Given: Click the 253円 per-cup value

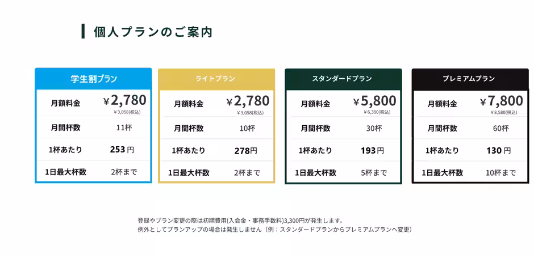Looking at the screenshot, I should pyautogui.click(x=122, y=150).
